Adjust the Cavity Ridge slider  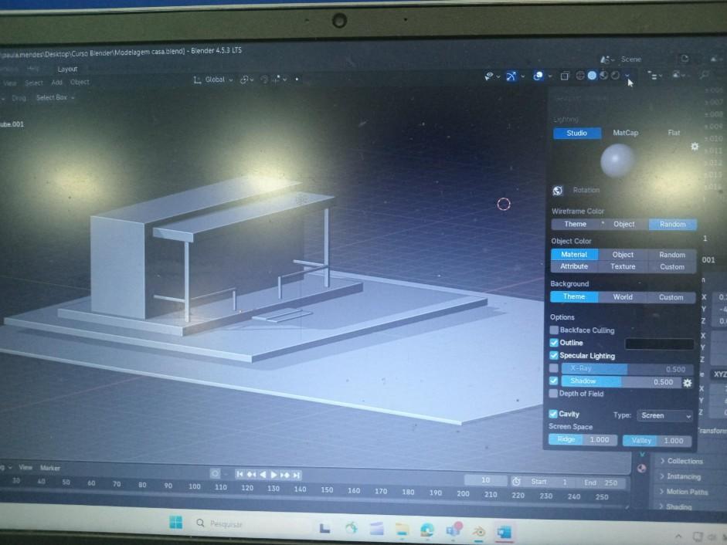click(583, 439)
